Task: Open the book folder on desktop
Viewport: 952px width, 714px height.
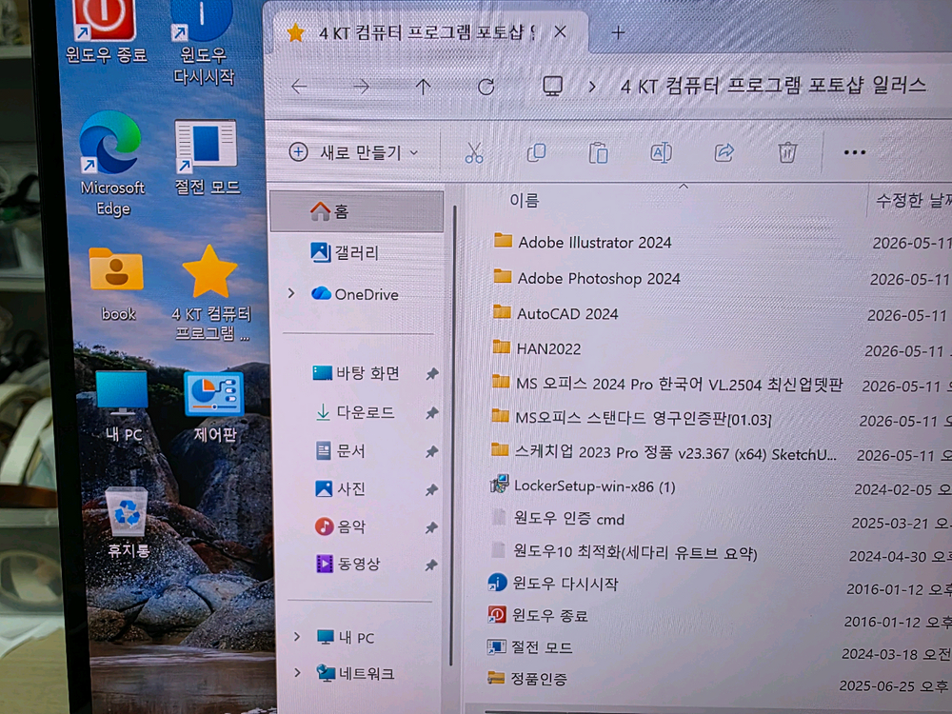Action: coord(116,284)
